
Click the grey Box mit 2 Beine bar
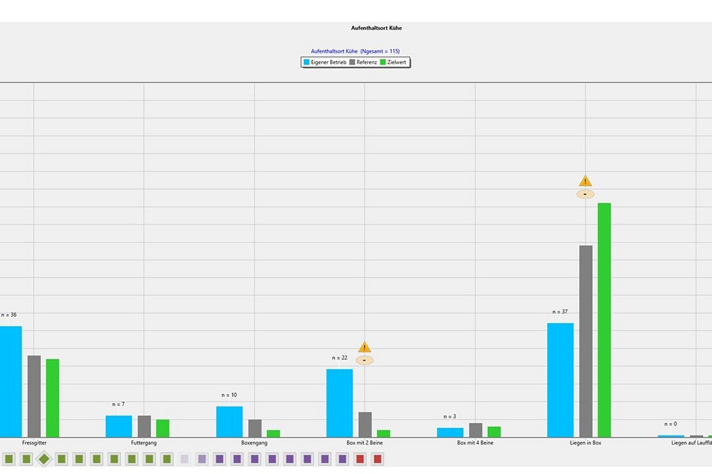click(365, 425)
